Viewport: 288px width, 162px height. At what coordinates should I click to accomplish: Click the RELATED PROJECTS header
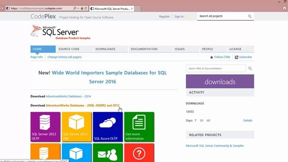220,135
